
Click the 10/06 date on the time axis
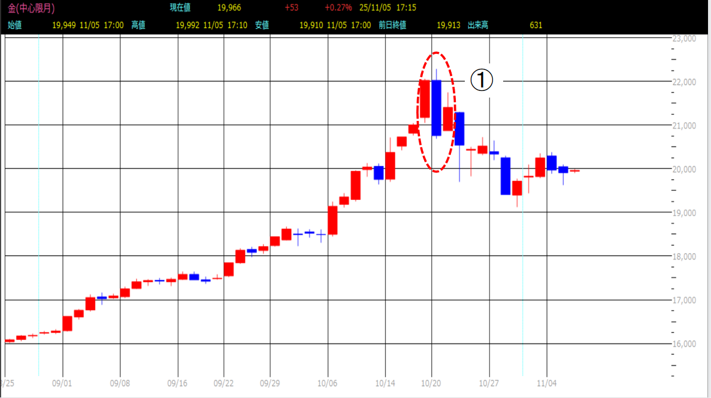pyautogui.click(x=327, y=382)
